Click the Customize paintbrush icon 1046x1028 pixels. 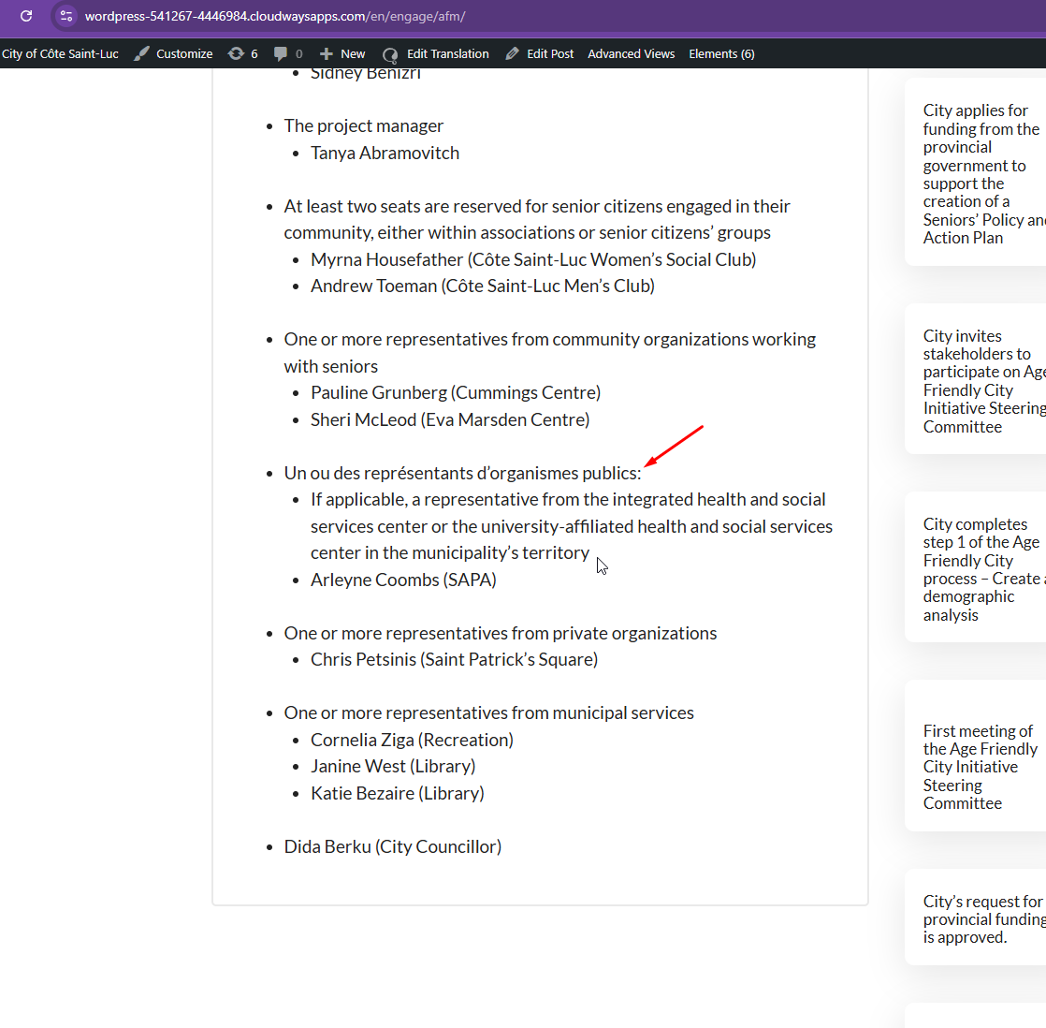[141, 54]
